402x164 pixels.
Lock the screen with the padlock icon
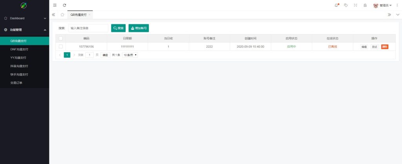coord(365,5)
